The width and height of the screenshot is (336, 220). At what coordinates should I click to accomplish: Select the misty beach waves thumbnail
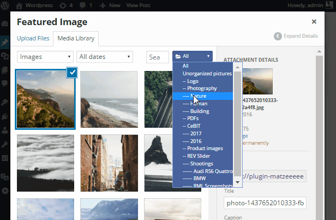tap(109, 99)
